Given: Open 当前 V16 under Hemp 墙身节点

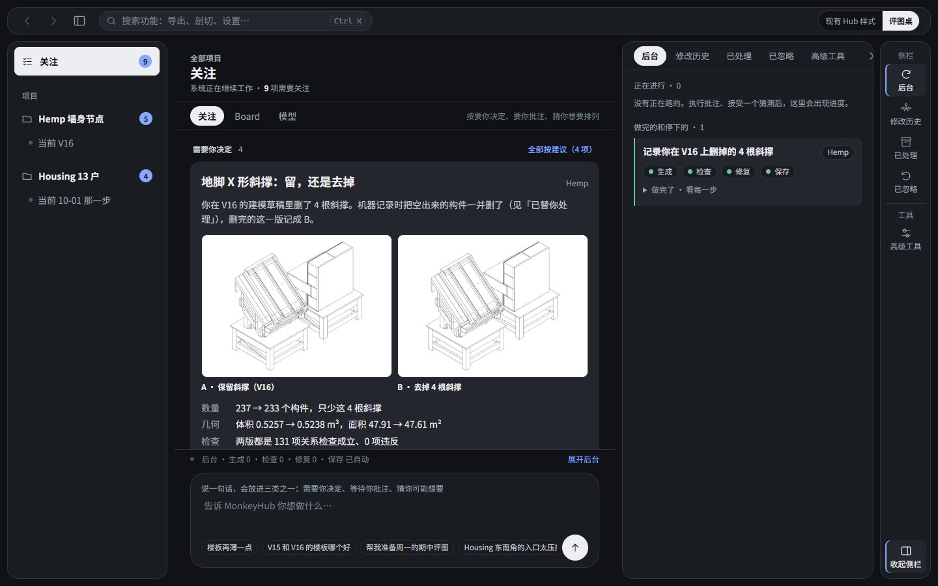Looking at the screenshot, I should point(56,143).
